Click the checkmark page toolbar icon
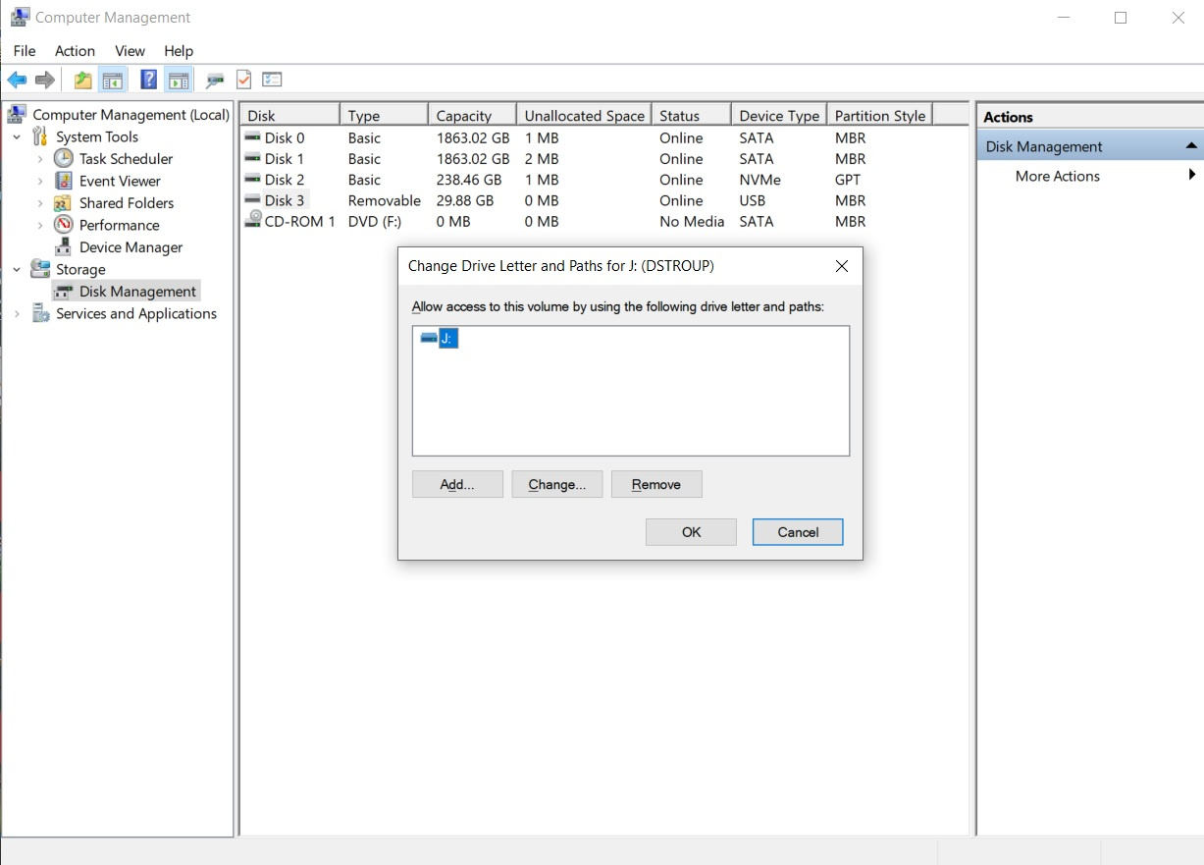 pyautogui.click(x=243, y=81)
